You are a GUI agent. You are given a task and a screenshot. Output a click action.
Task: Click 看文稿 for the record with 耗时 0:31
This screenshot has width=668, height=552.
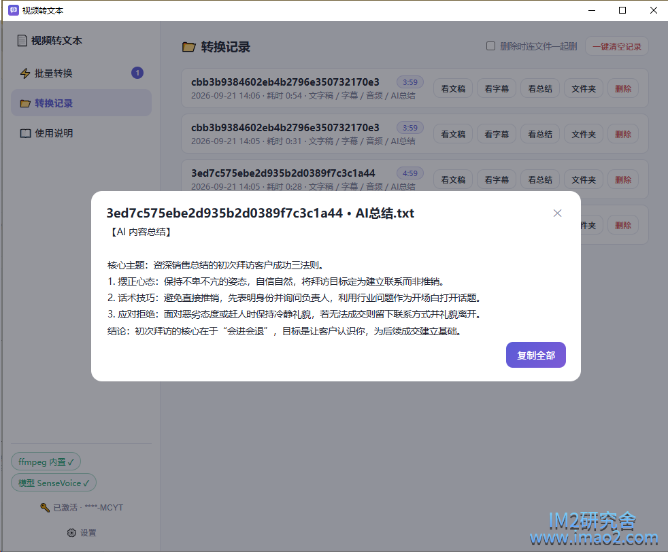(453, 134)
